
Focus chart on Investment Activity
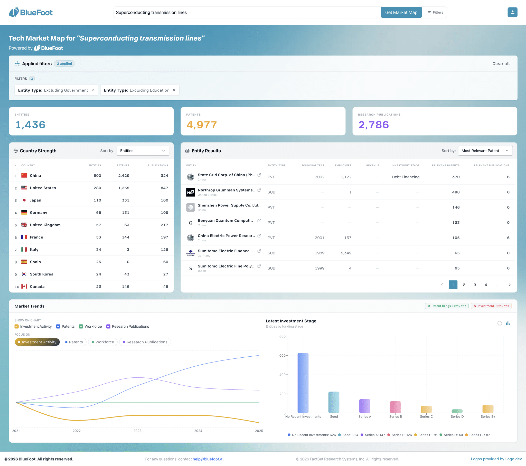coord(37,342)
